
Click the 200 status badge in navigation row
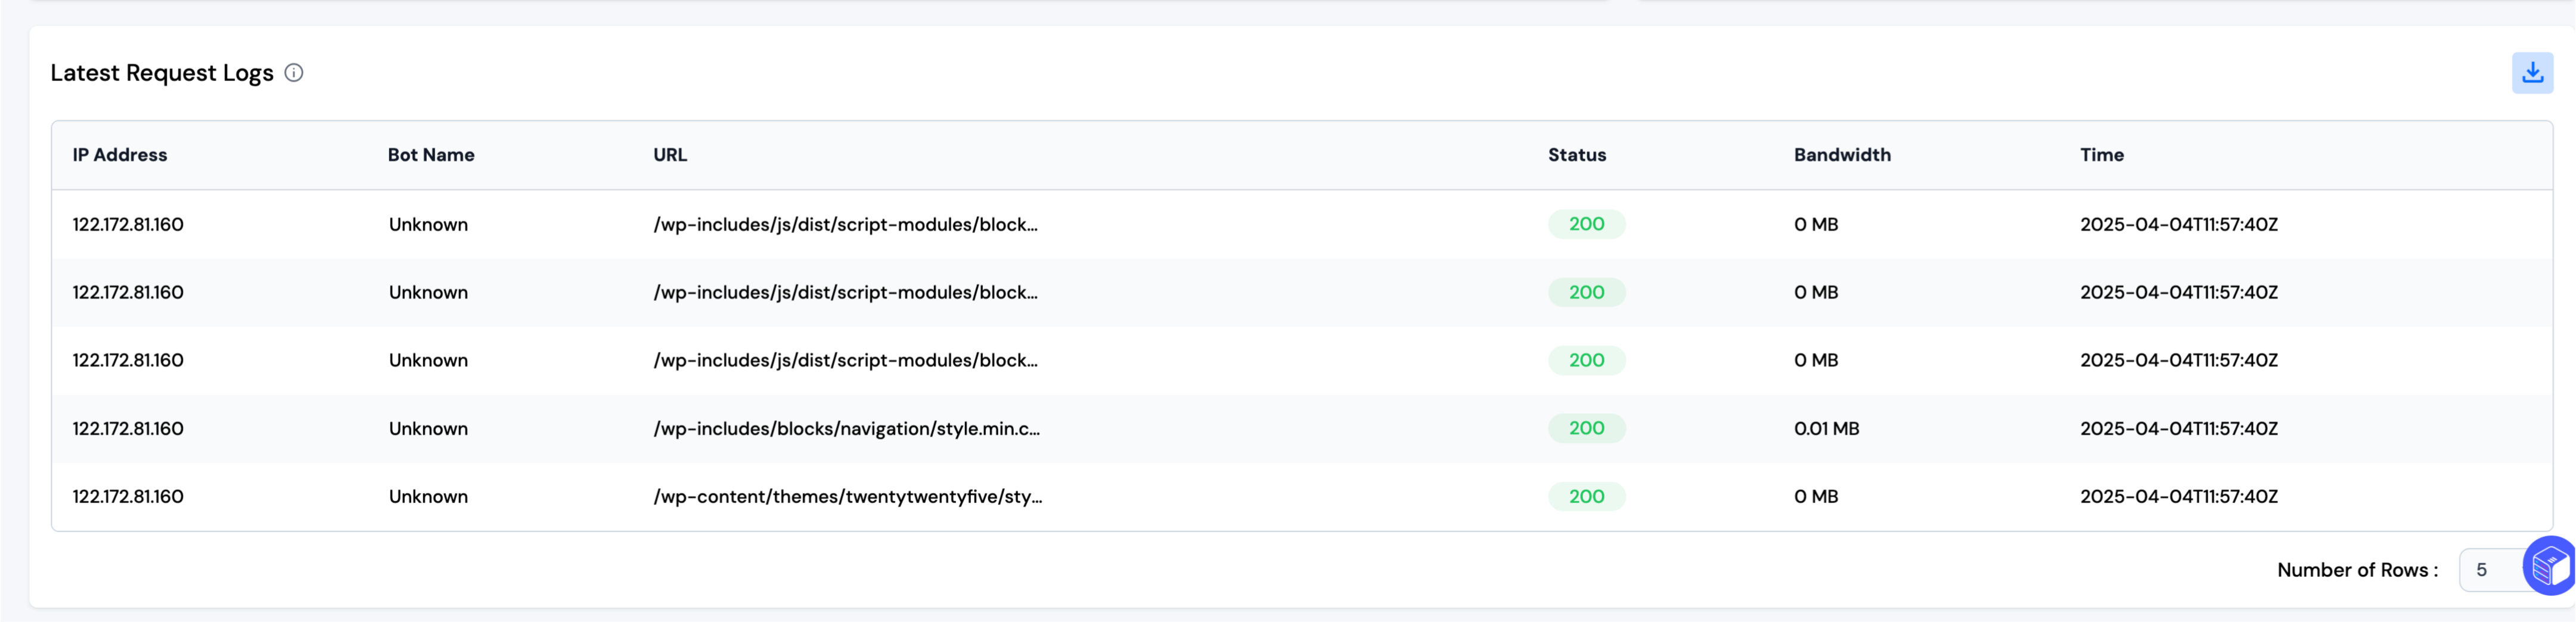coord(1585,428)
